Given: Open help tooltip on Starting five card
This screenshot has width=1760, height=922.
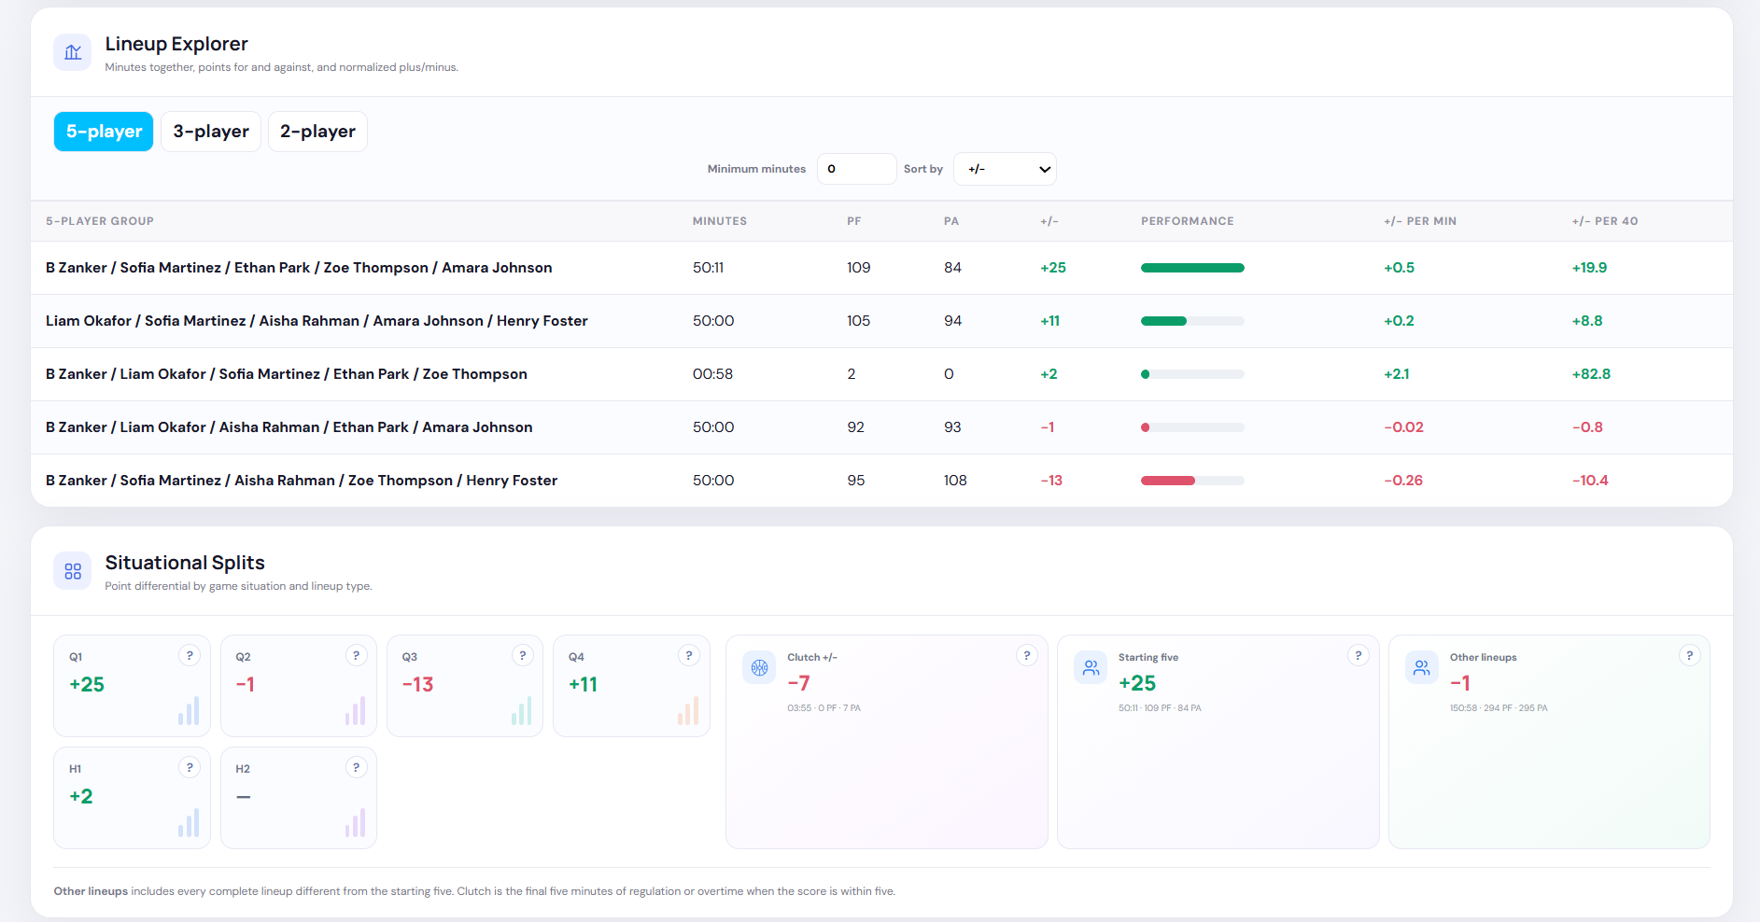Looking at the screenshot, I should coord(1359,655).
